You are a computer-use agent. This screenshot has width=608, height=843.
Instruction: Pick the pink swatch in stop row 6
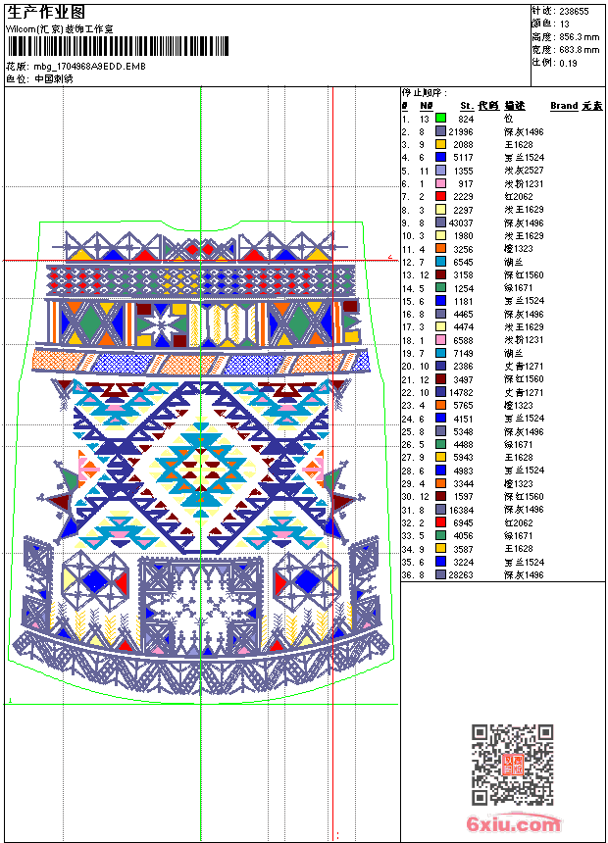pyautogui.click(x=440, y=183)
